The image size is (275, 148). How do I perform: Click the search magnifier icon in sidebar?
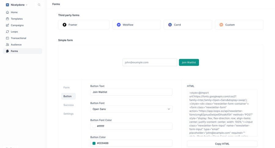coord(39,5)
